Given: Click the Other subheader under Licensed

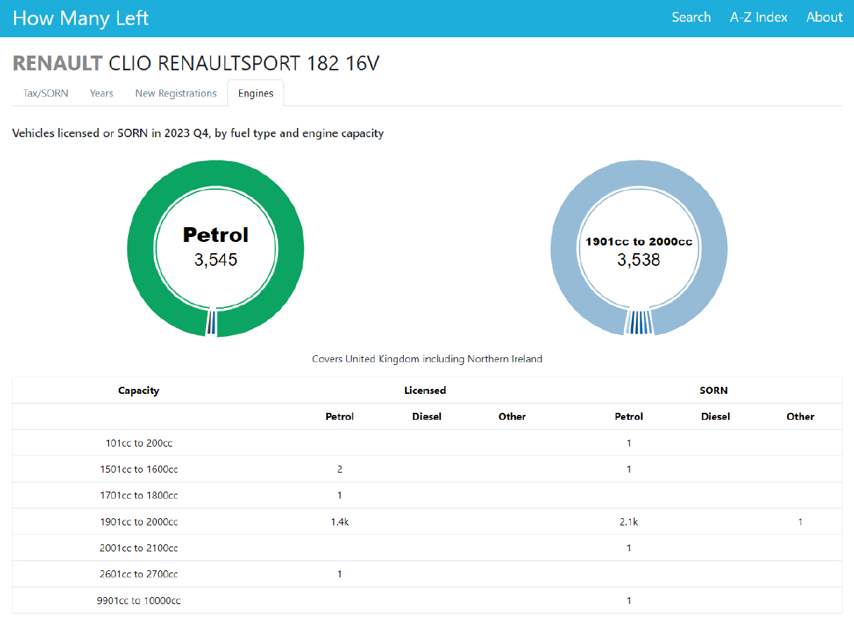Looking at the screenshot, I should pos(512,416).
